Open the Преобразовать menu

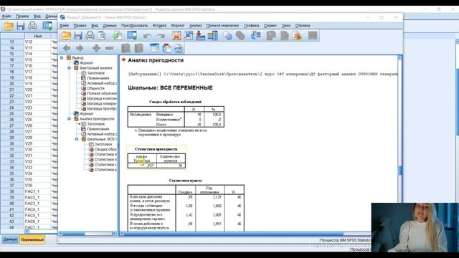click(135, 26)
